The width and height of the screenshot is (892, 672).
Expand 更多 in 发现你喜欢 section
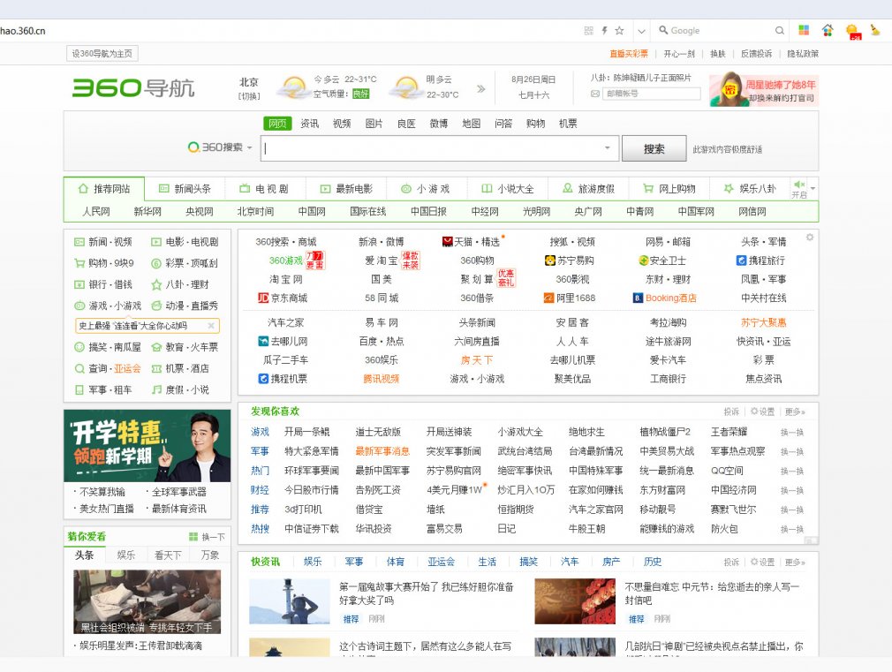point(795,412)
